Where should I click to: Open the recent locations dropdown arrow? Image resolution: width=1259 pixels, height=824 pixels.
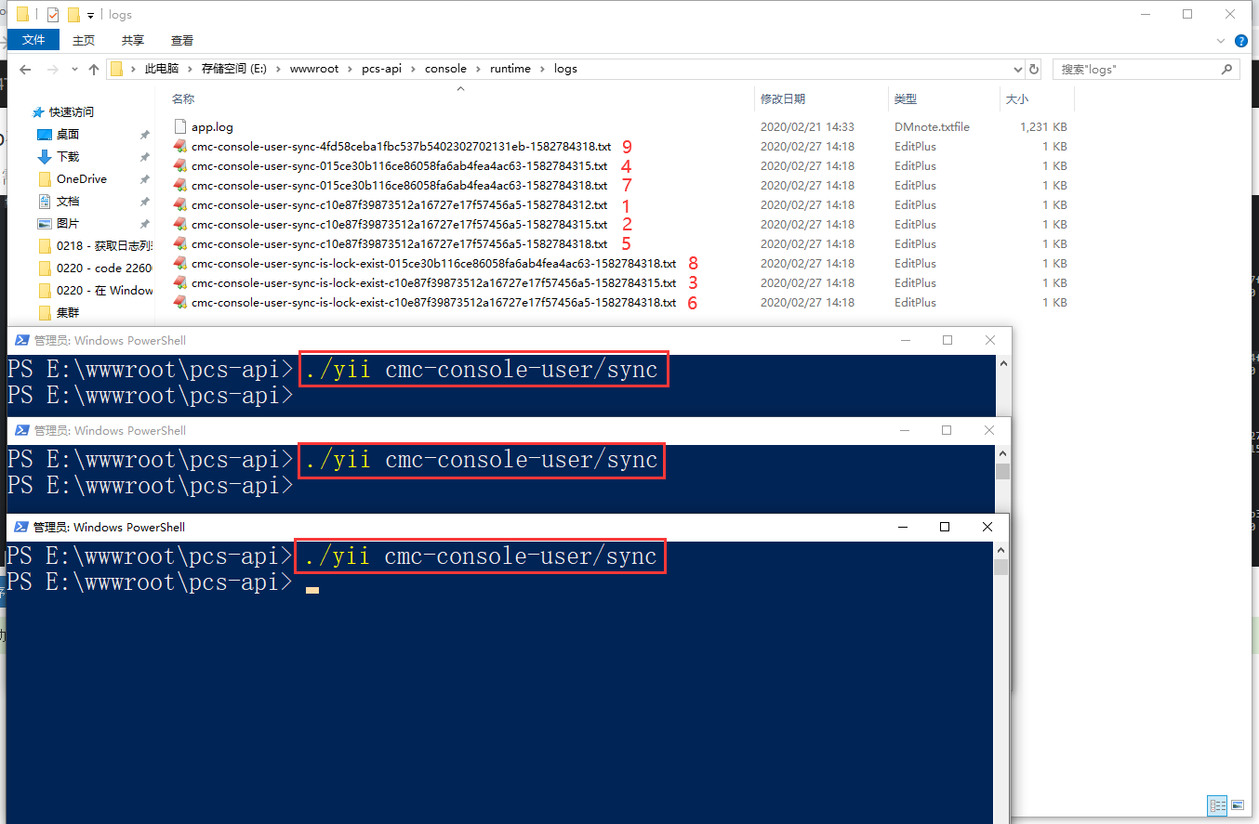tap(73, 70)
